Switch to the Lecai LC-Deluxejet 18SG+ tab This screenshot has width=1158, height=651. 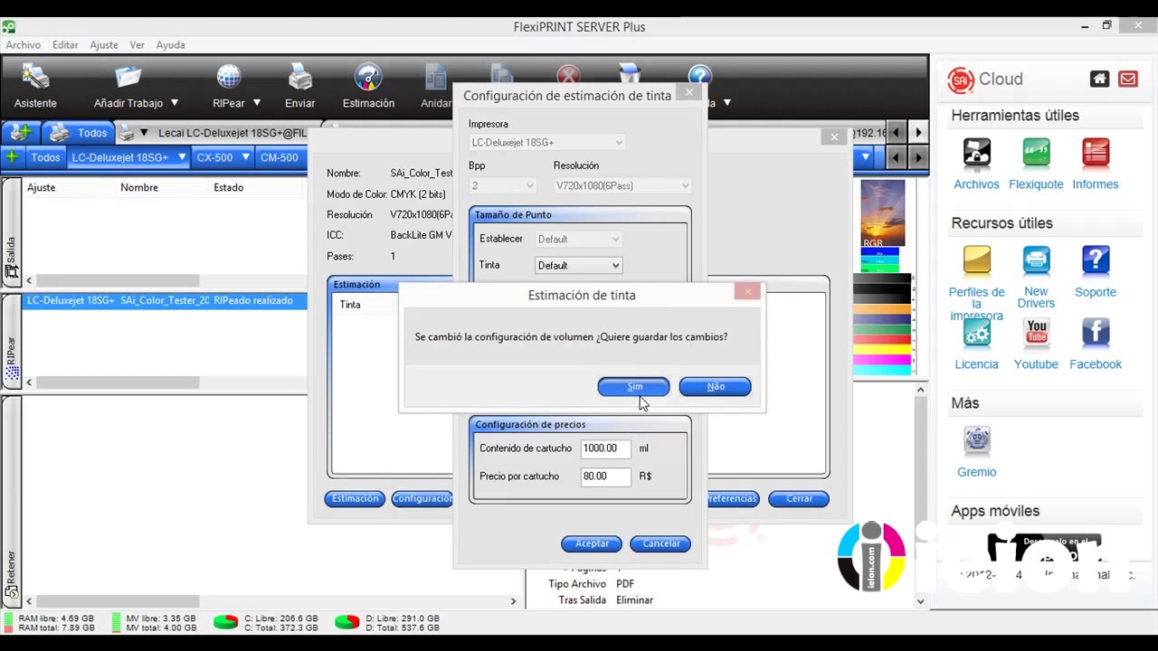tap(232, 133)
